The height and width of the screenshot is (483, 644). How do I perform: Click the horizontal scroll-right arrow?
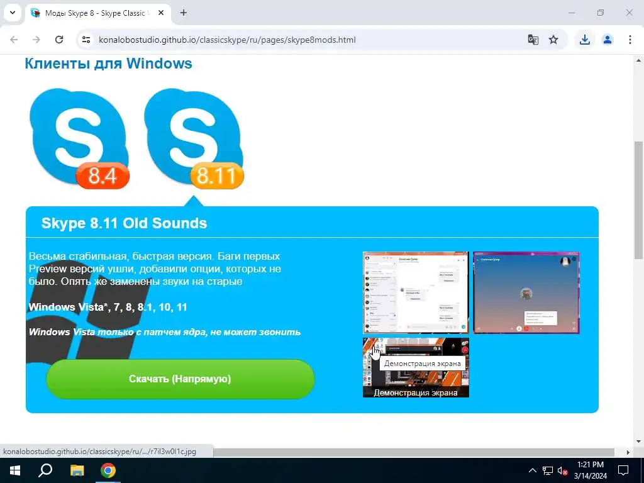628,452
